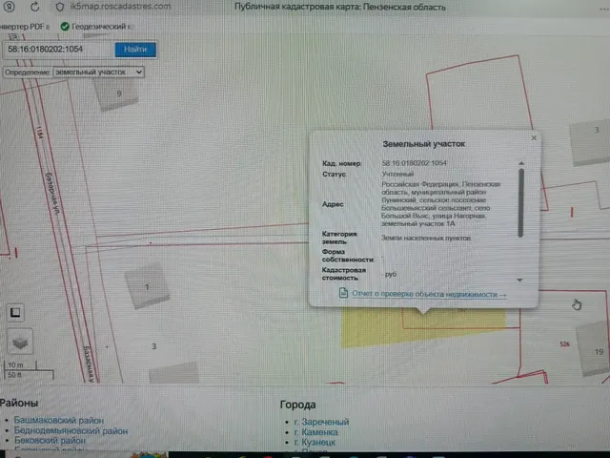This screenshot has height=458, width=610.
Task: Click the popup scroll down arrow
Action: click(519, 280)
